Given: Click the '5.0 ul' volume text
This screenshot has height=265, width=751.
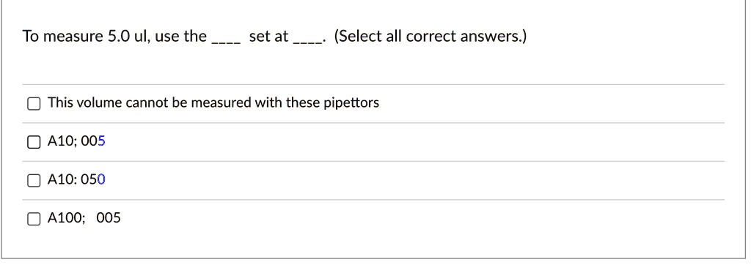Looking at the screenshot, I should (x=126, y=37).
